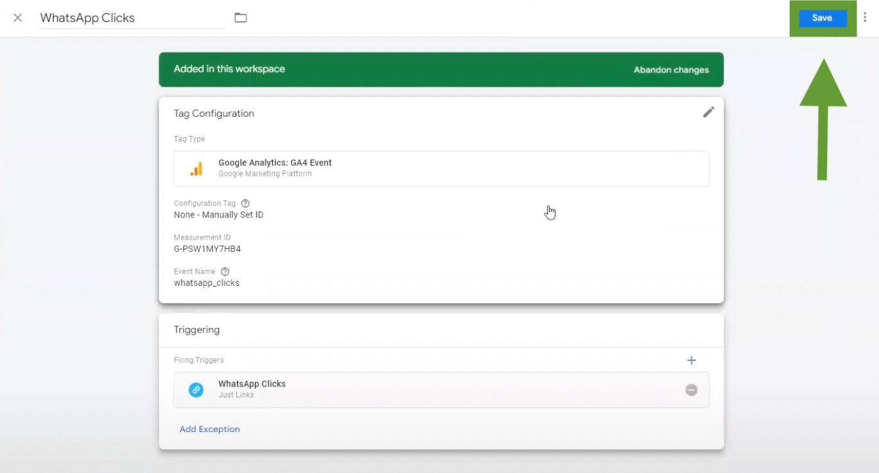This screenshot has width=879, height=473.
Task: Click the Add Exception link
Action: 209,429
